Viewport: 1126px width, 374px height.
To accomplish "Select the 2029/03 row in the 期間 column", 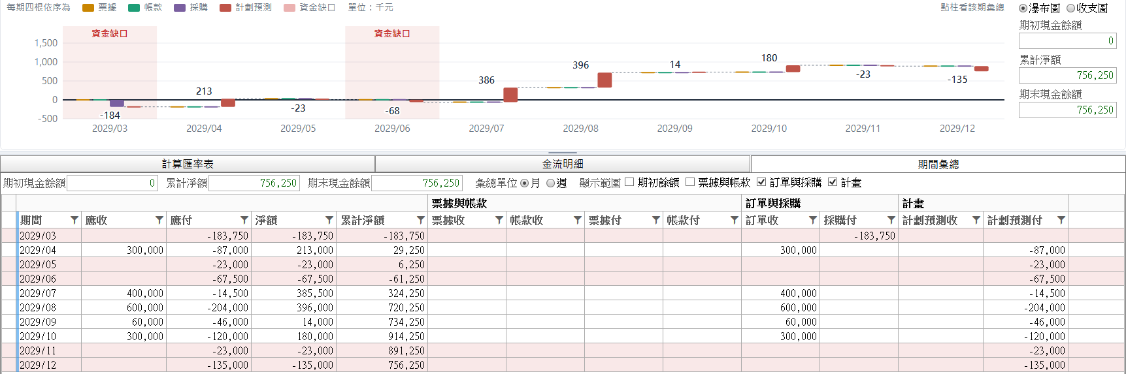I will [49, 236].
